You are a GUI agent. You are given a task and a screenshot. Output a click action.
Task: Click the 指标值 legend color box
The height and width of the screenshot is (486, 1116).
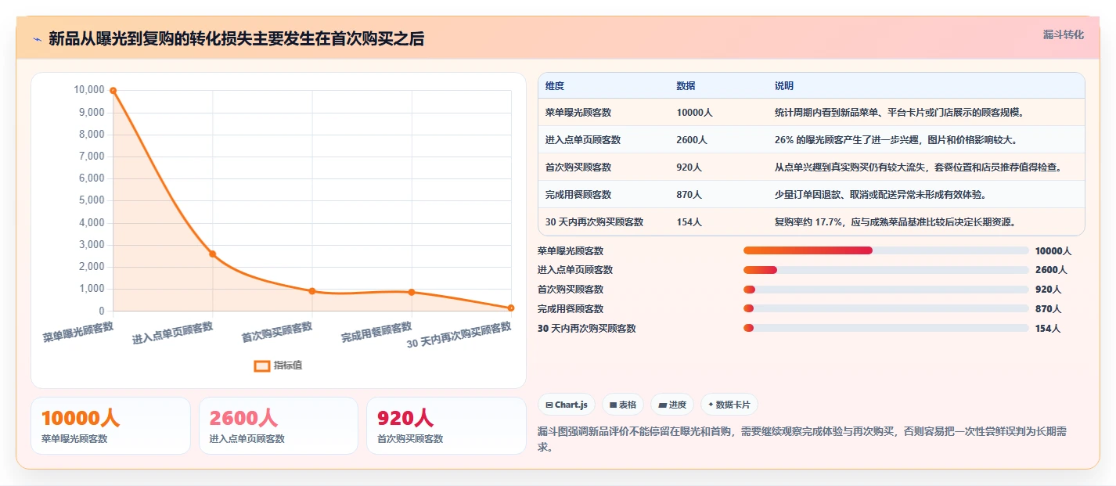[262, 365]
